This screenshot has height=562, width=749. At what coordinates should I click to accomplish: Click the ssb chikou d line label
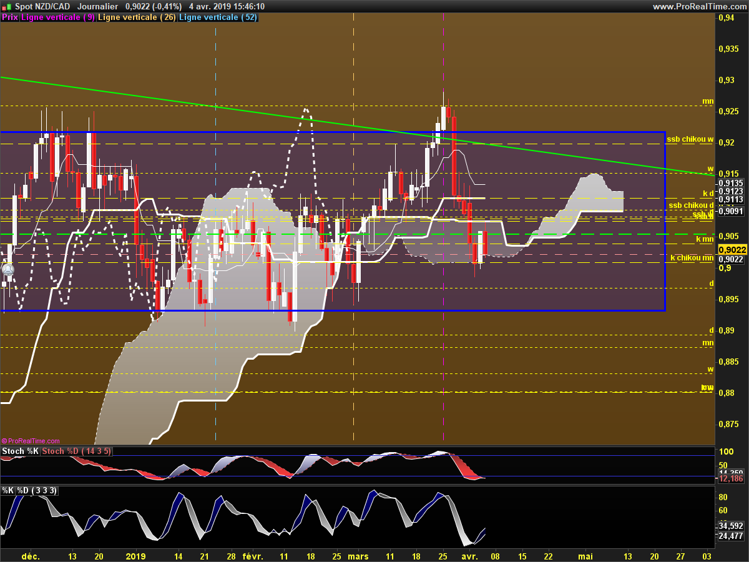click(691, 205)
